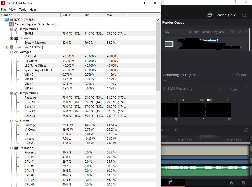Click the Job 1 remote render icon
252x187 pixels.
[232, 32]
